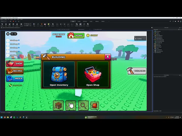Click the HOME button in game
182x136 pixels.
[x=76, y=35]
